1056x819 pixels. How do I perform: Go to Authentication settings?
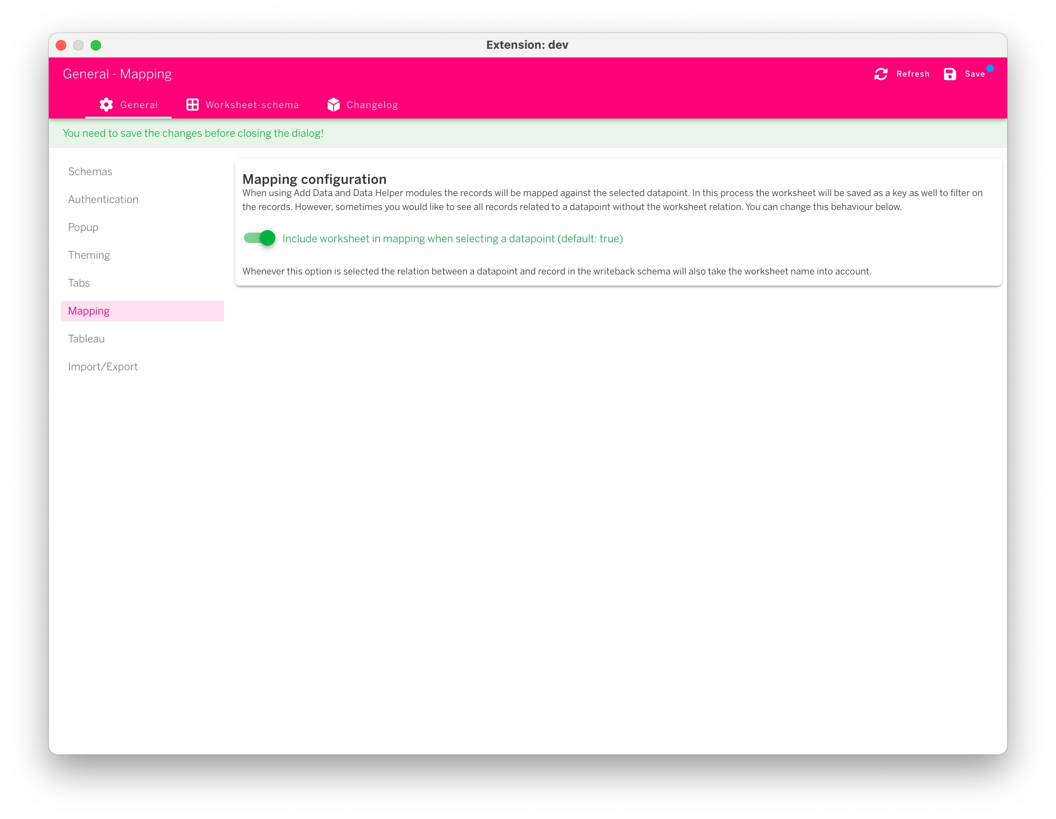tap(103, 199)
